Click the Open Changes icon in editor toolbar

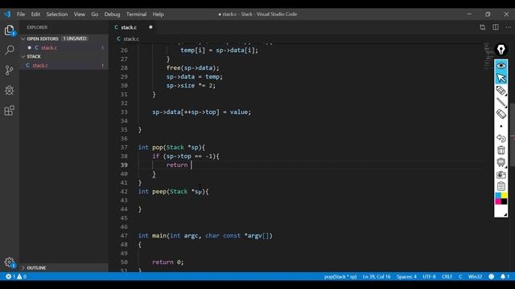pyautogui.click(x=482, y=27)
